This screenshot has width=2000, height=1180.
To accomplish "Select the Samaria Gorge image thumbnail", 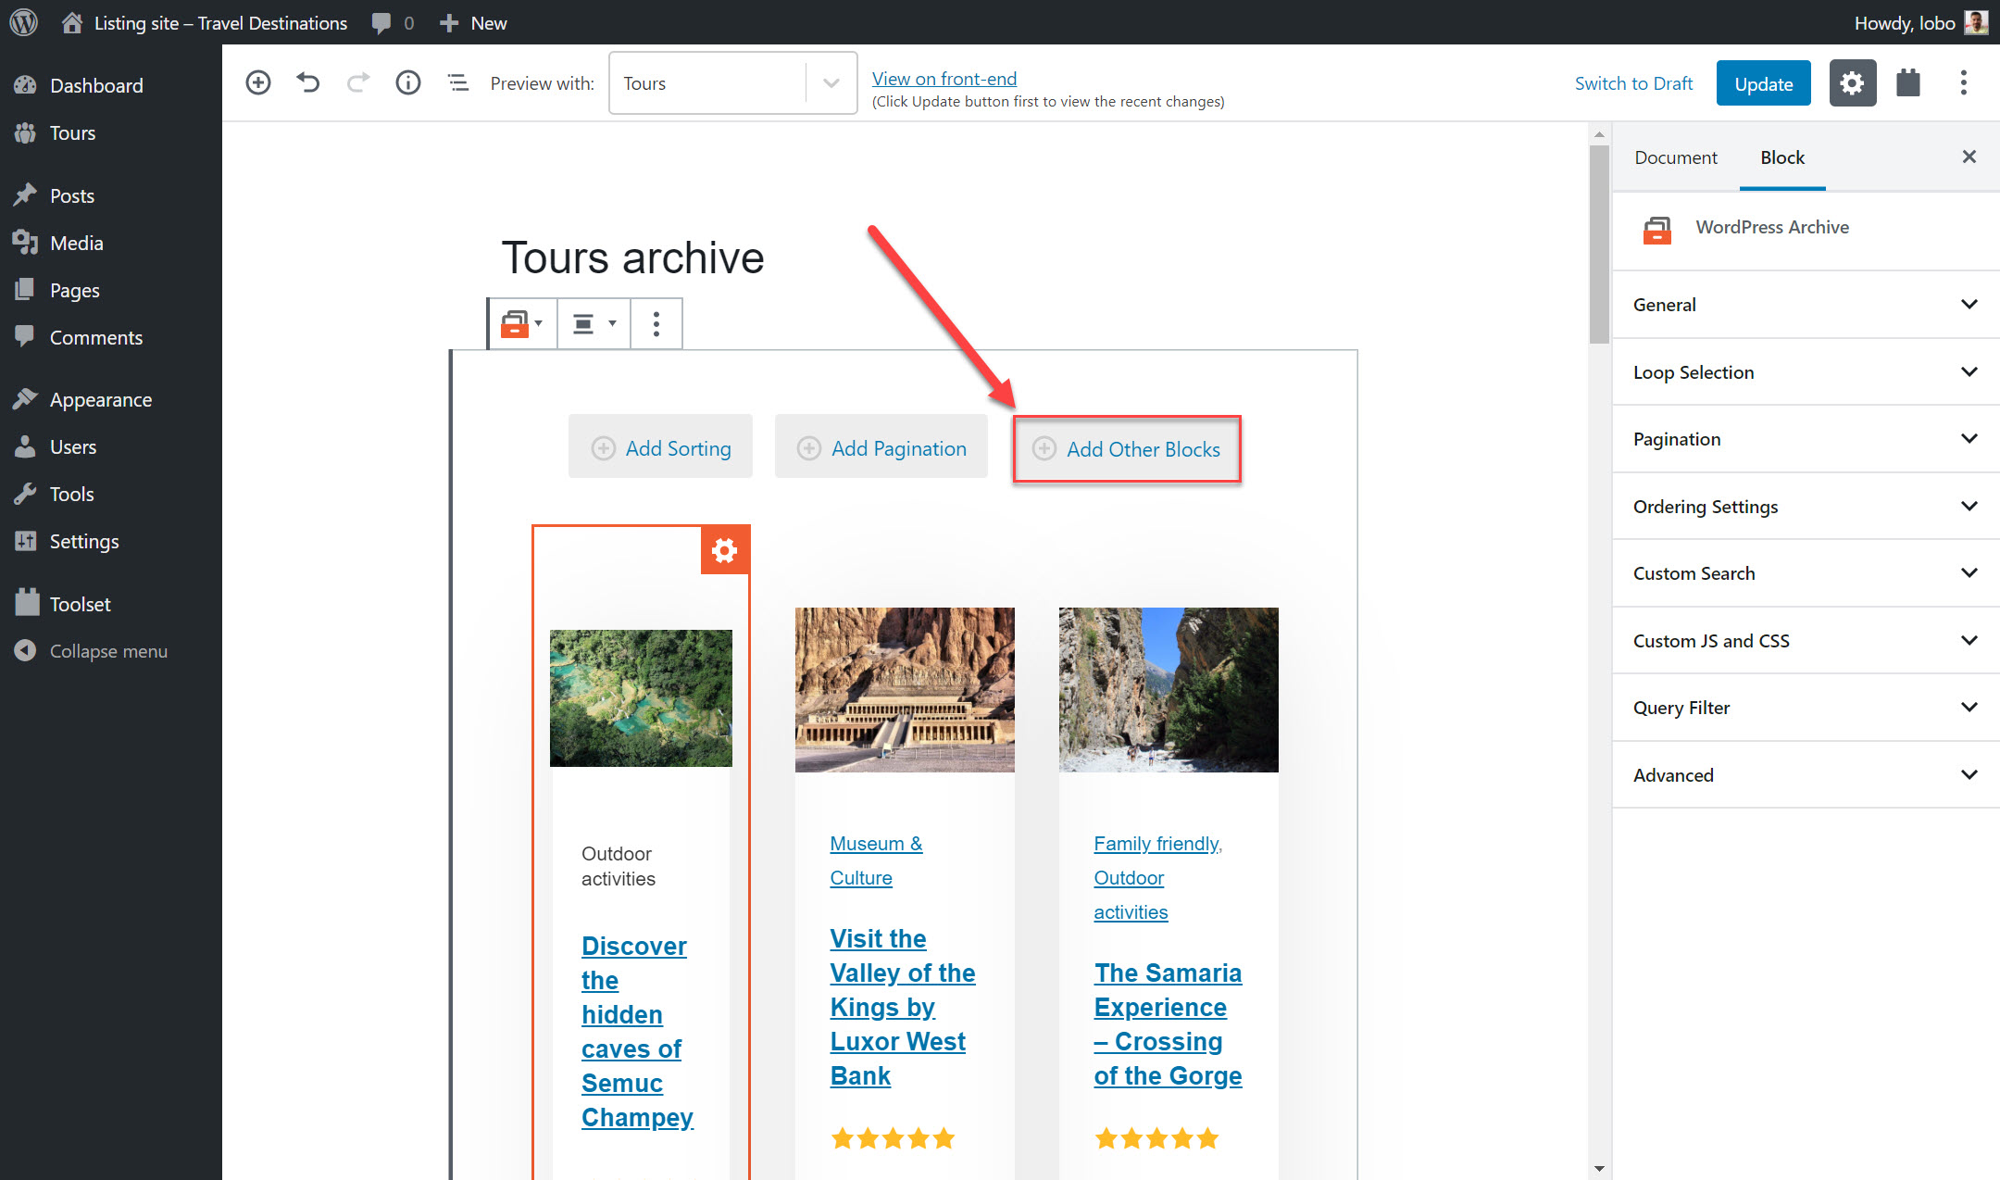I will point(1169,690).
